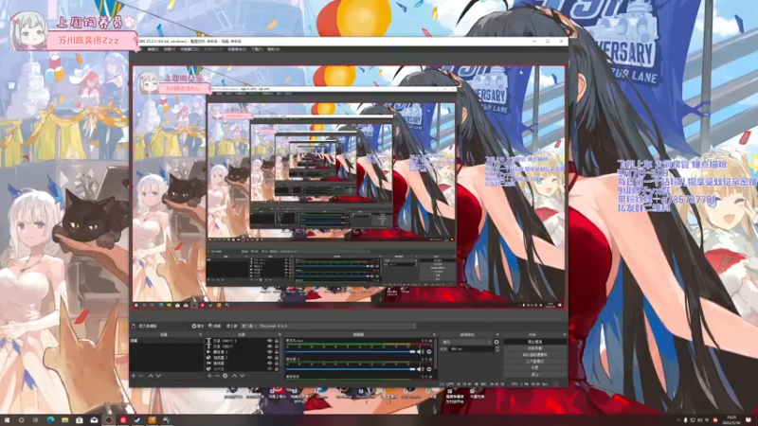The height and width of the screenshot is (426, 758).
Task: Open 编辑(E) menu in OBS
Action: pos(153,49)
